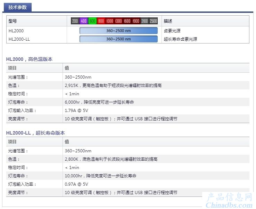Select the HL2000-LL model name
This screenshot has height=209, width=256.
19,39
